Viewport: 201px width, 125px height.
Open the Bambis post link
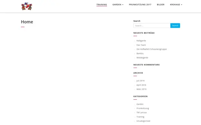pyautogui.click(x=140, y=53)
